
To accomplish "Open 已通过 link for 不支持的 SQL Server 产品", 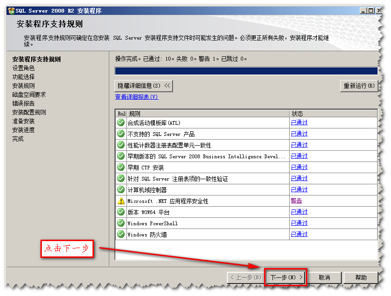I will (299, 134).
